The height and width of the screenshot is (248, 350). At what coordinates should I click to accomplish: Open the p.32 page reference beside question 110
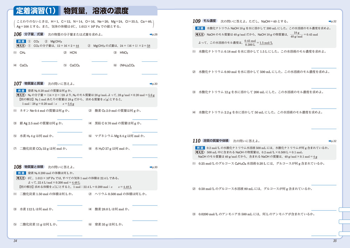click(332, 141)
